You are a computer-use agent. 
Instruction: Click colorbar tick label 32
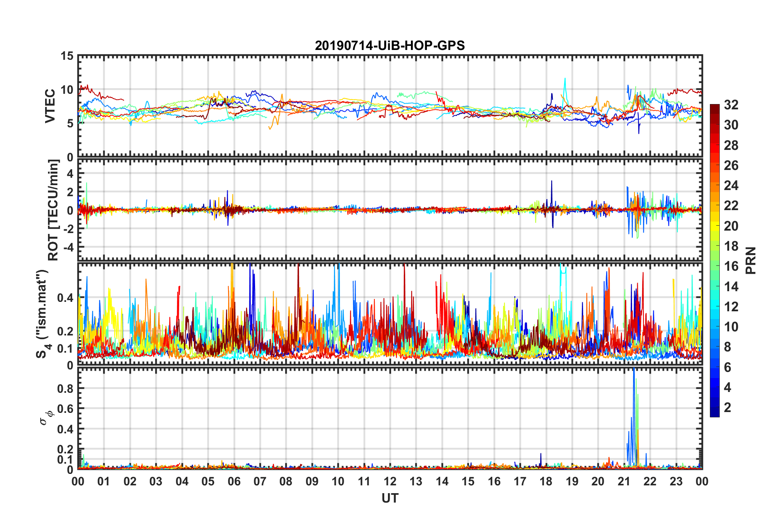731,105
